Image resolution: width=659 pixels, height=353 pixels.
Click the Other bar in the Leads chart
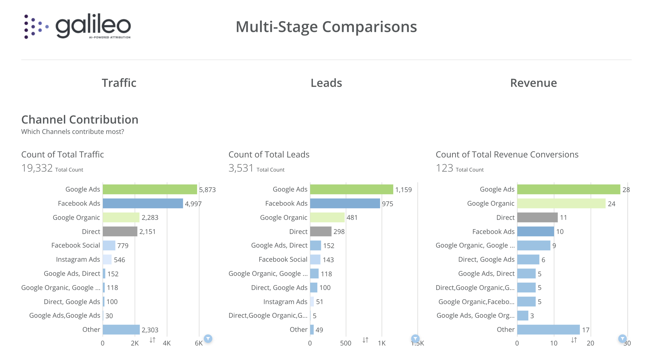coord(311,329)
